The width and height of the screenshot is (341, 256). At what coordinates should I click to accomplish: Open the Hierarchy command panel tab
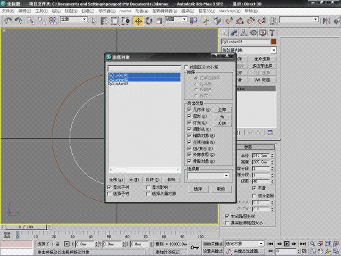tap(244, 33)
